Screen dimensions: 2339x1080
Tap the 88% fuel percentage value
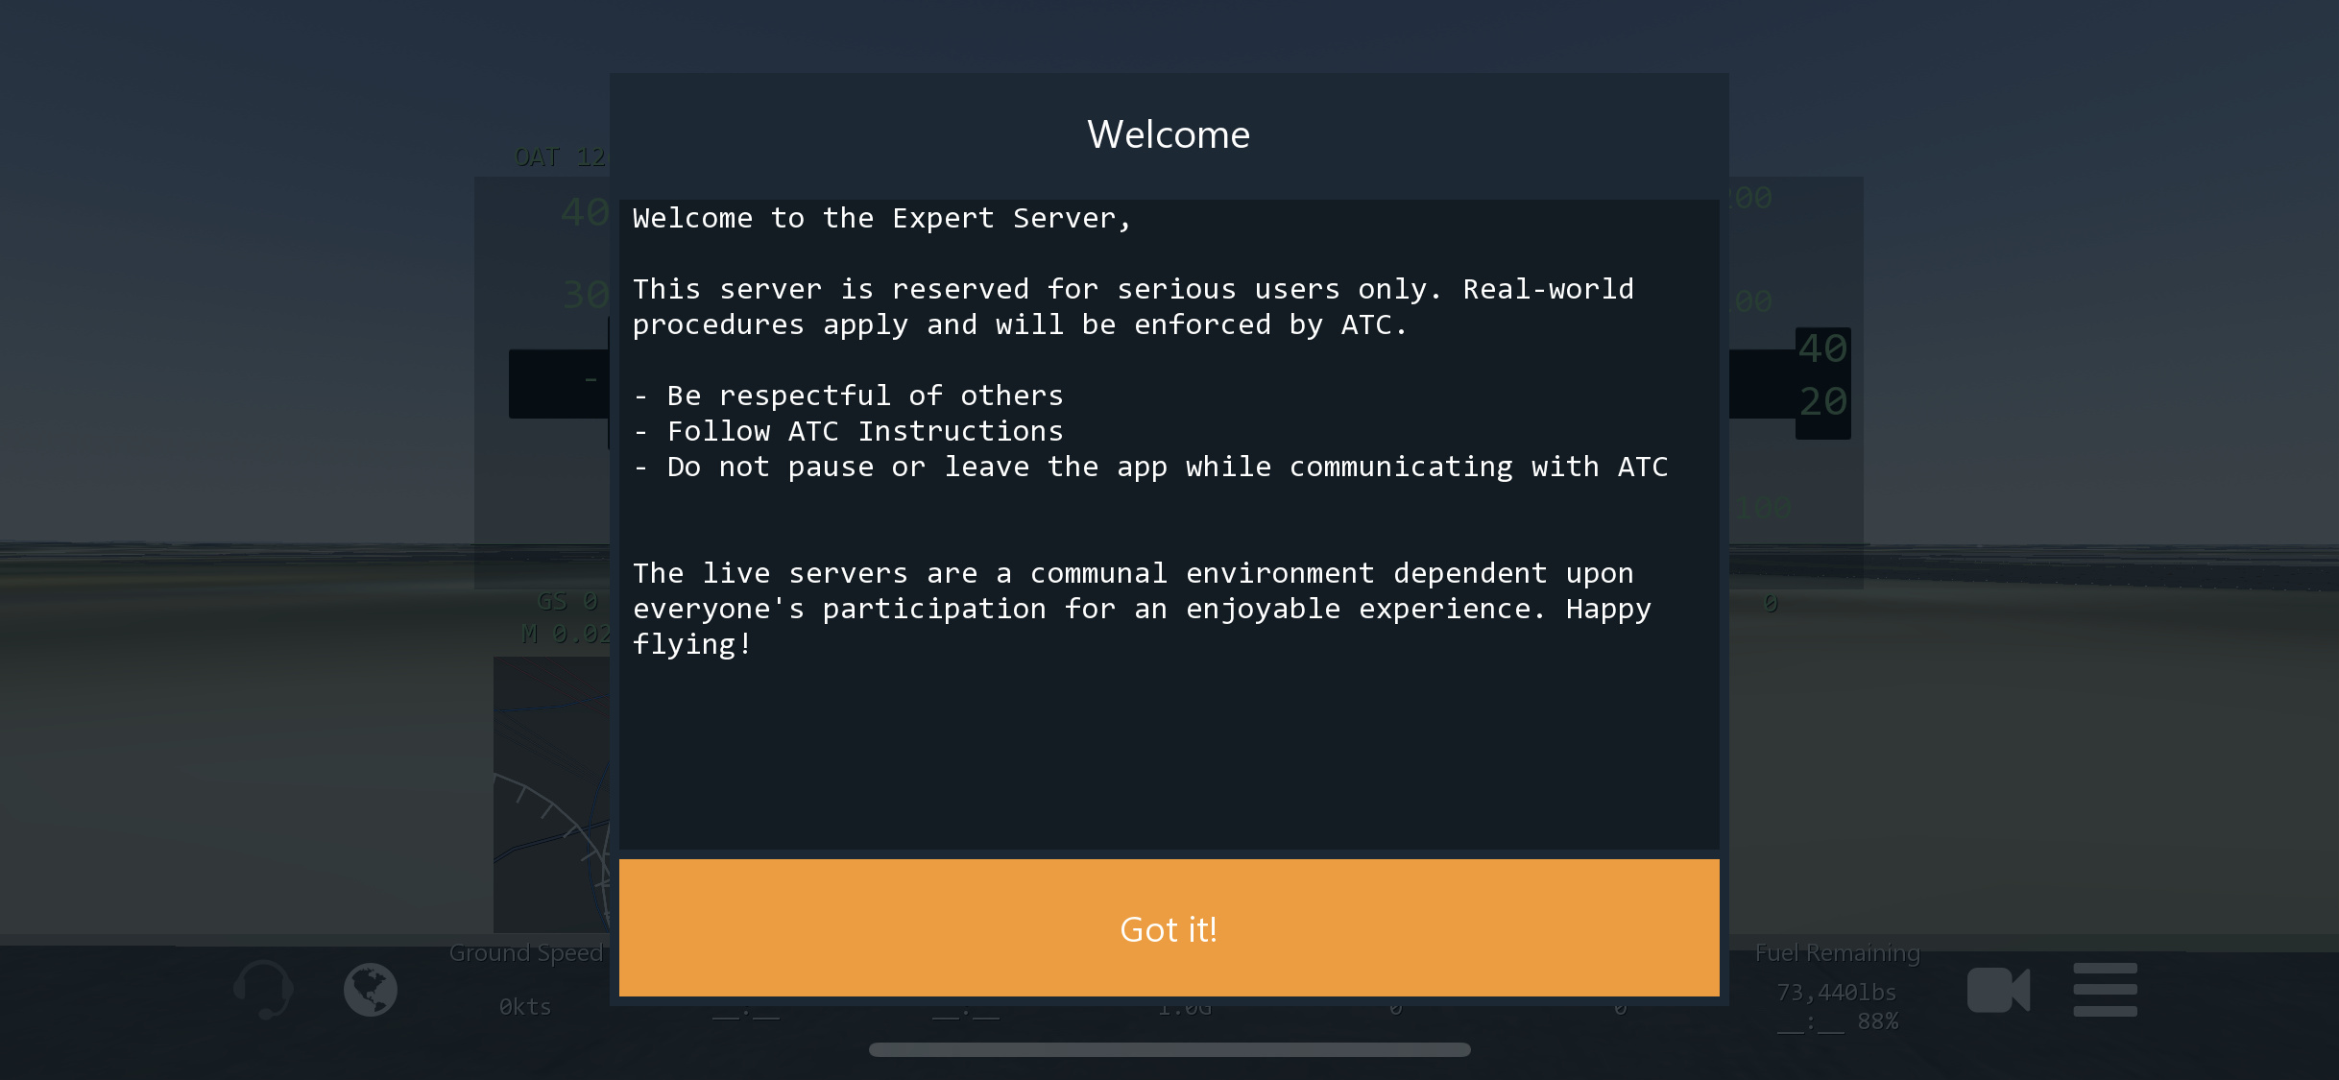(1877, 1021)
